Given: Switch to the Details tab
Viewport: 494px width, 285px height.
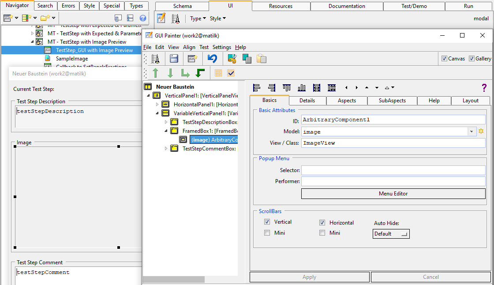Looking at the screenshot, I should (x=307, y=101).
